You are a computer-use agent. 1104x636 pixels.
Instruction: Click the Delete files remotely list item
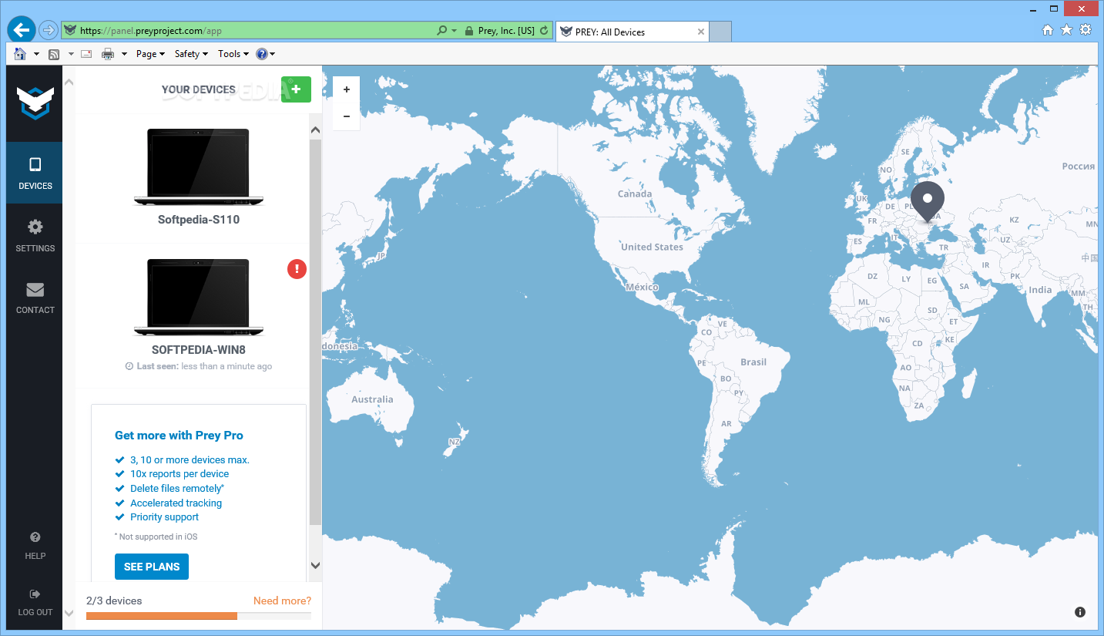click(x=176, y=489)
